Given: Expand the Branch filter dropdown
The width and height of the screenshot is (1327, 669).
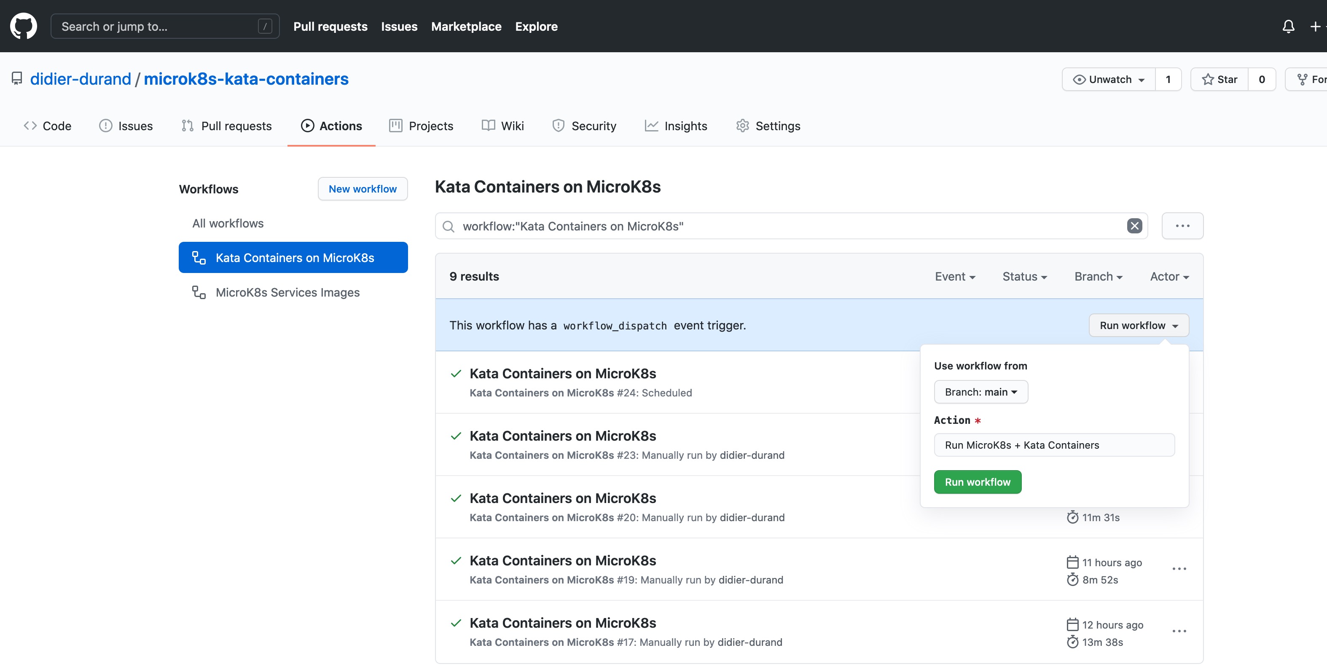Looking at the screenshot, I should 1098,276.
